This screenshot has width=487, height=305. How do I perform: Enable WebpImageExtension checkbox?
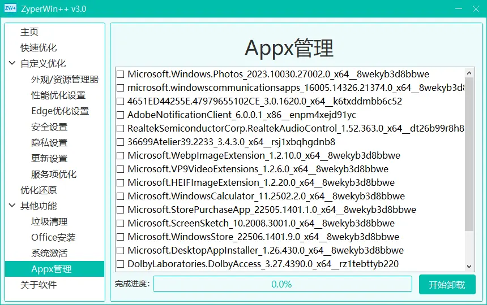pyautogui.click(x=120, y=155)
